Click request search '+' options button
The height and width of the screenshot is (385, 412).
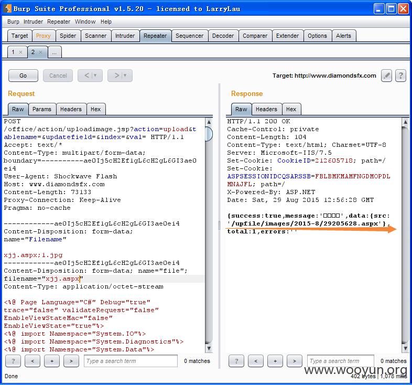click(x=52, y=361)
